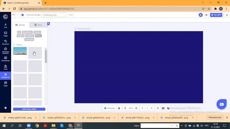Screen dimensions: 230x129
Task: Preview the creation with eye icon
Action: (x=206, y=15)
